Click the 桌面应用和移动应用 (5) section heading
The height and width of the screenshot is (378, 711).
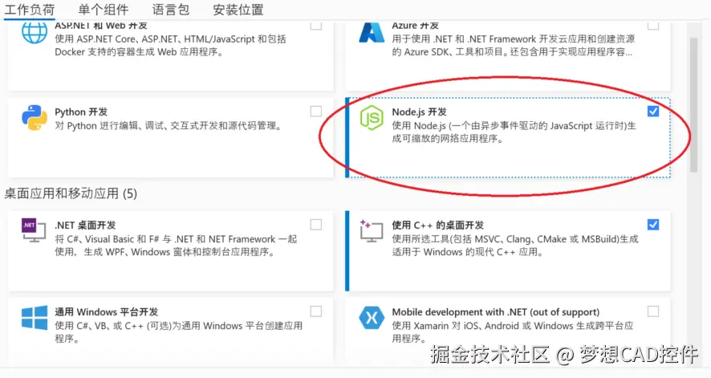(x=71, y=193)
